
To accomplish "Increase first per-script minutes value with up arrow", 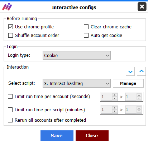I will tap(114, 108).
